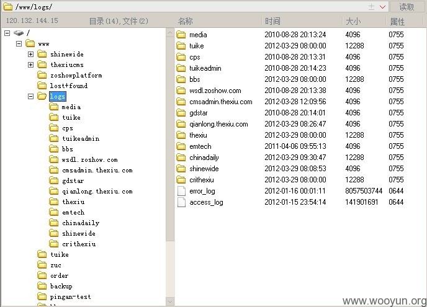Select thexiu folder in the tree

pos(73,202)
